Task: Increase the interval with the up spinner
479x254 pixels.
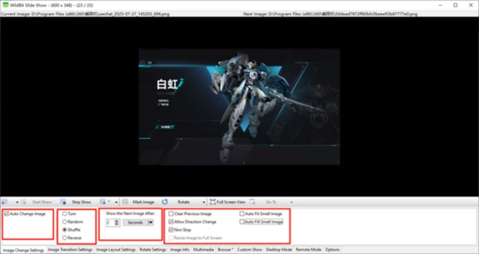Action: pyautogui.click(x=117, y=221)
